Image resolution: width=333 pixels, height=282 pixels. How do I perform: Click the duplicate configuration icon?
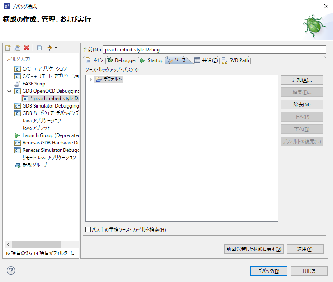click(17, 48)
